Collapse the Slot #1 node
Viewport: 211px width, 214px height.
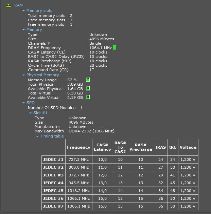31,113
